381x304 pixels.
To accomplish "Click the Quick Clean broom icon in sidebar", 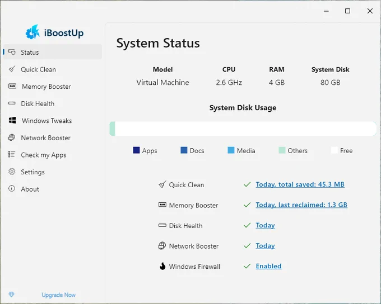I will pyautogui.click(x=12, y=69).
